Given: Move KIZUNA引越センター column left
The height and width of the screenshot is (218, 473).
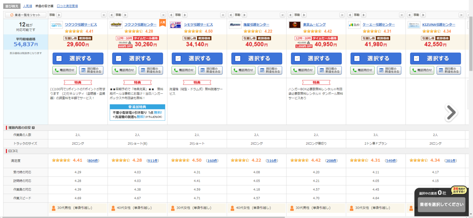Looking at the screenshot, I should point(409,15).
